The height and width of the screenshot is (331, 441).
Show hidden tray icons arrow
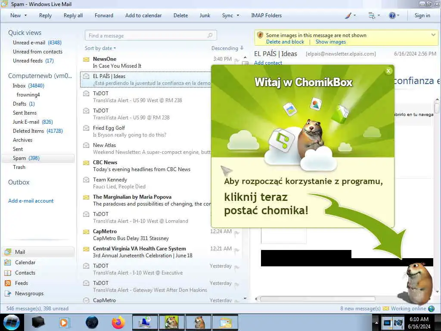[376, 322]
